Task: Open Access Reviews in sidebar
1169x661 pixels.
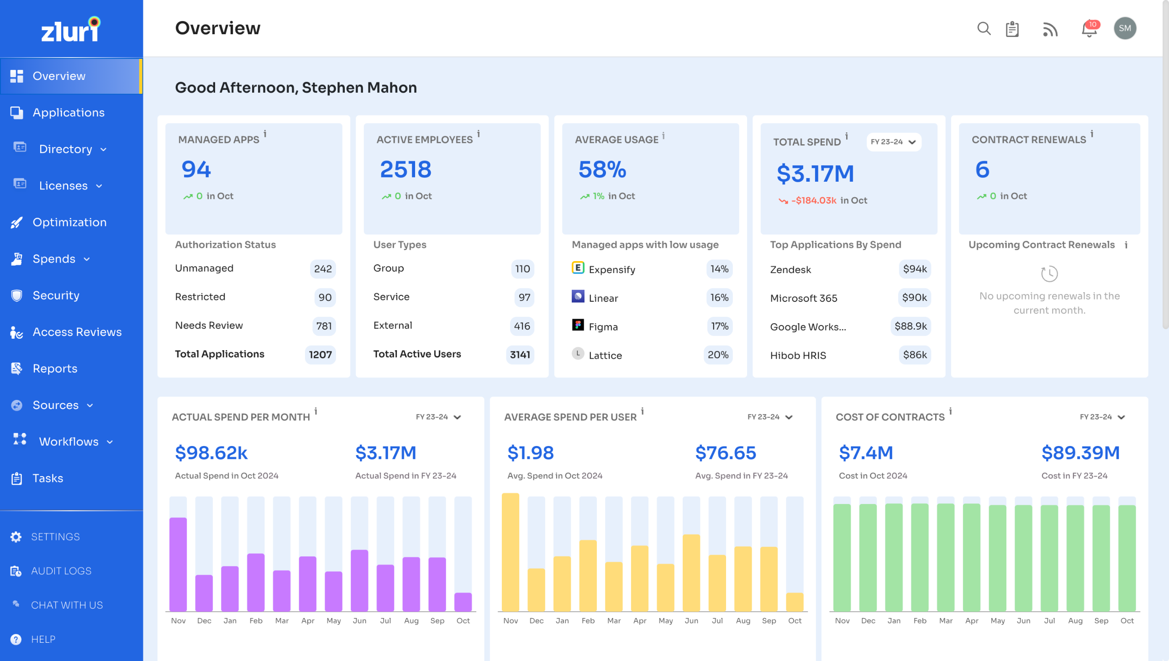Action: (x=77, y=332)
